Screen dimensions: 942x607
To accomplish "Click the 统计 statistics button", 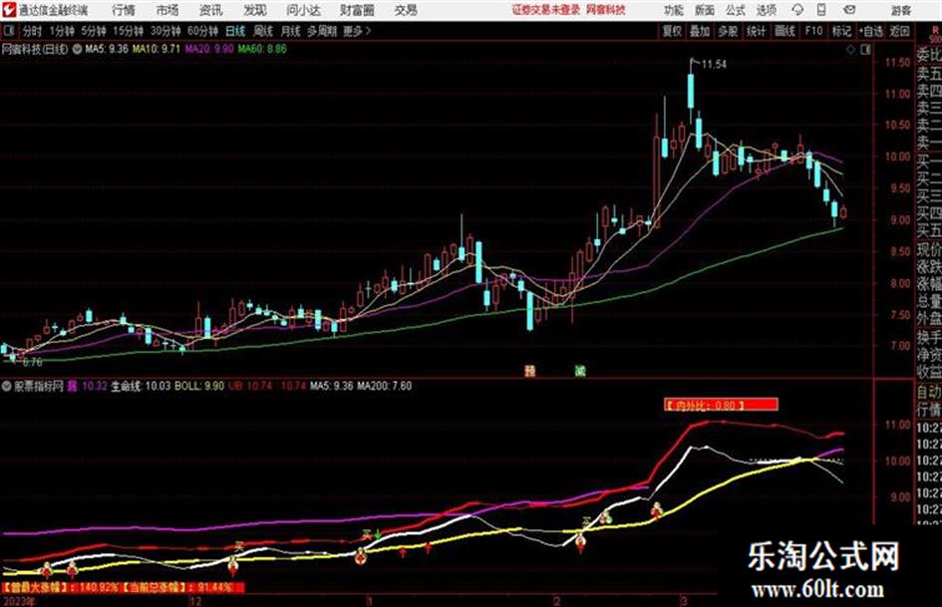I will coord(756,31).
